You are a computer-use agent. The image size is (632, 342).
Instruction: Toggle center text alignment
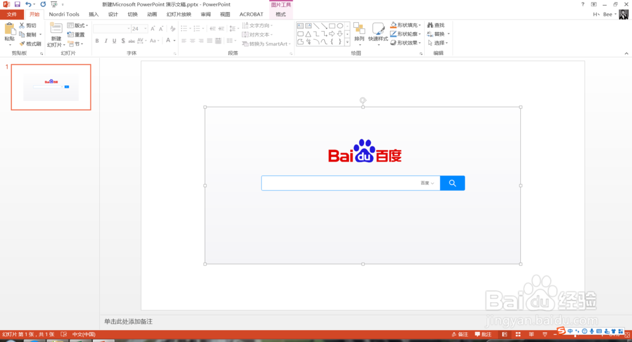192,40
